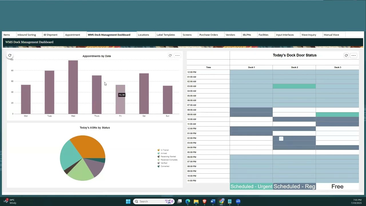Select the highlighted Fri bar
Screen dimensions: 366x206
point(120,99)
